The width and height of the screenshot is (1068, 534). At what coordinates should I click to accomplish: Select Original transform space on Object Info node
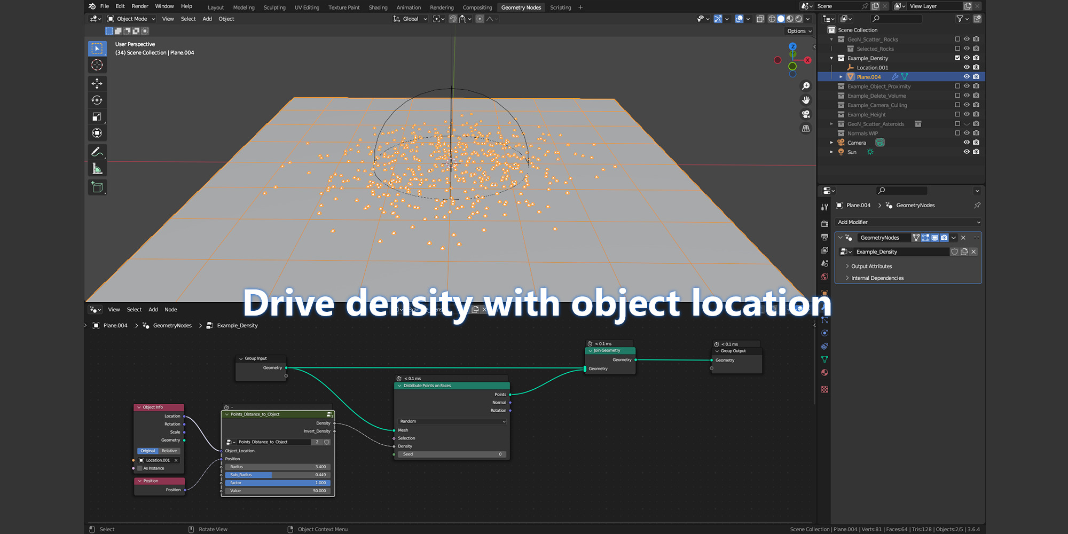(x=148, y=451)
